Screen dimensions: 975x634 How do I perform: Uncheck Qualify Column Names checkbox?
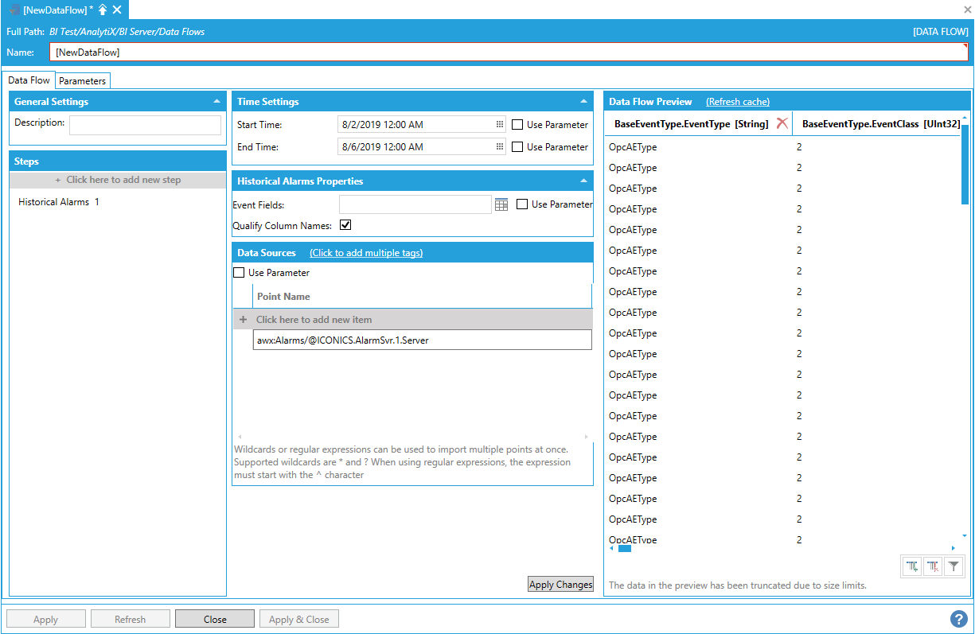[345, 226]
